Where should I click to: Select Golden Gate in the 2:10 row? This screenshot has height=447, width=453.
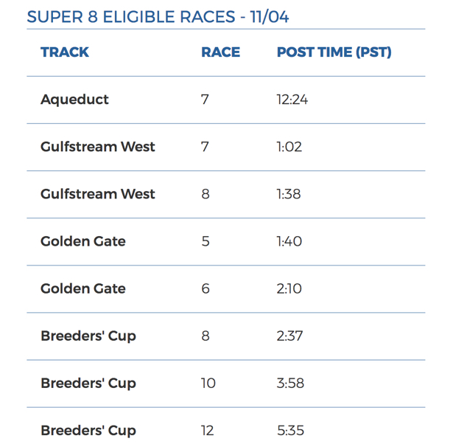tap(83, 288)
